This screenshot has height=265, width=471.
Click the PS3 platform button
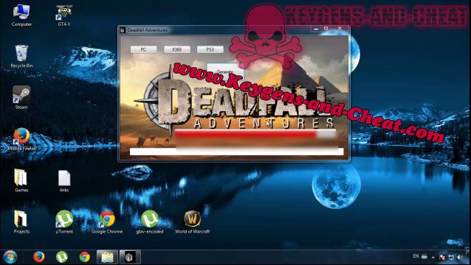210,49
